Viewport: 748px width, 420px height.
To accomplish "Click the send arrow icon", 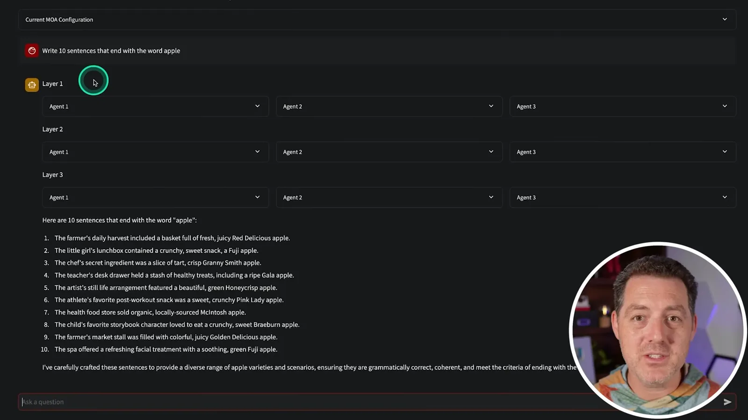I will 727,402.
